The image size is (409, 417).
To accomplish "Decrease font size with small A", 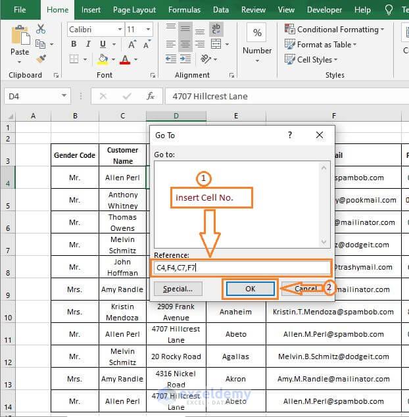I will (147, 44).
